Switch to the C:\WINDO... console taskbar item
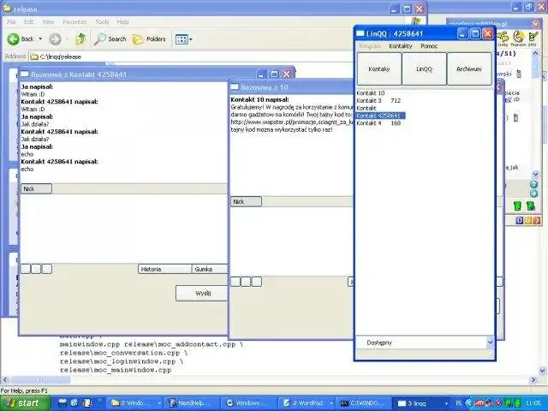The image size is (548, 411). point(364,403)
